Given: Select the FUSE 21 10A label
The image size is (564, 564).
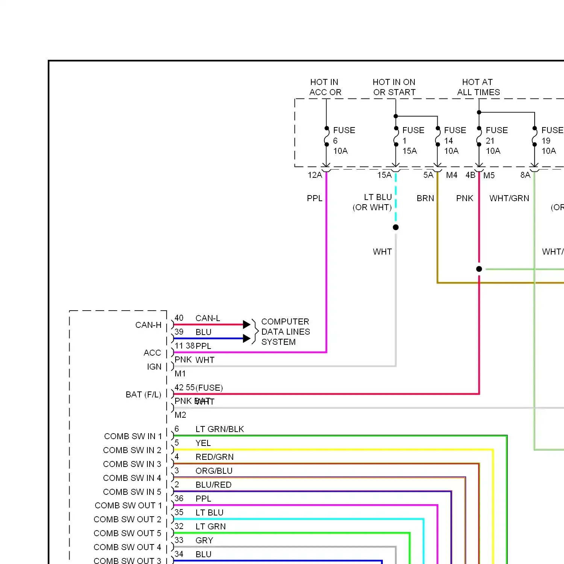Looking at the screenshot, I should click(x=497, y=141).
